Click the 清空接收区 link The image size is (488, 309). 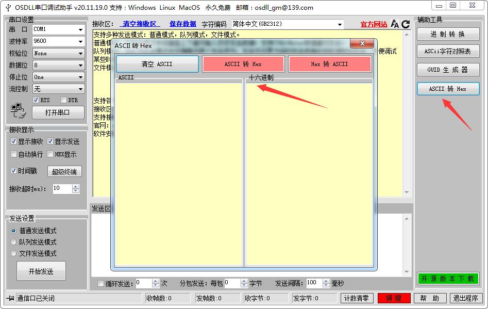[140, 24]
